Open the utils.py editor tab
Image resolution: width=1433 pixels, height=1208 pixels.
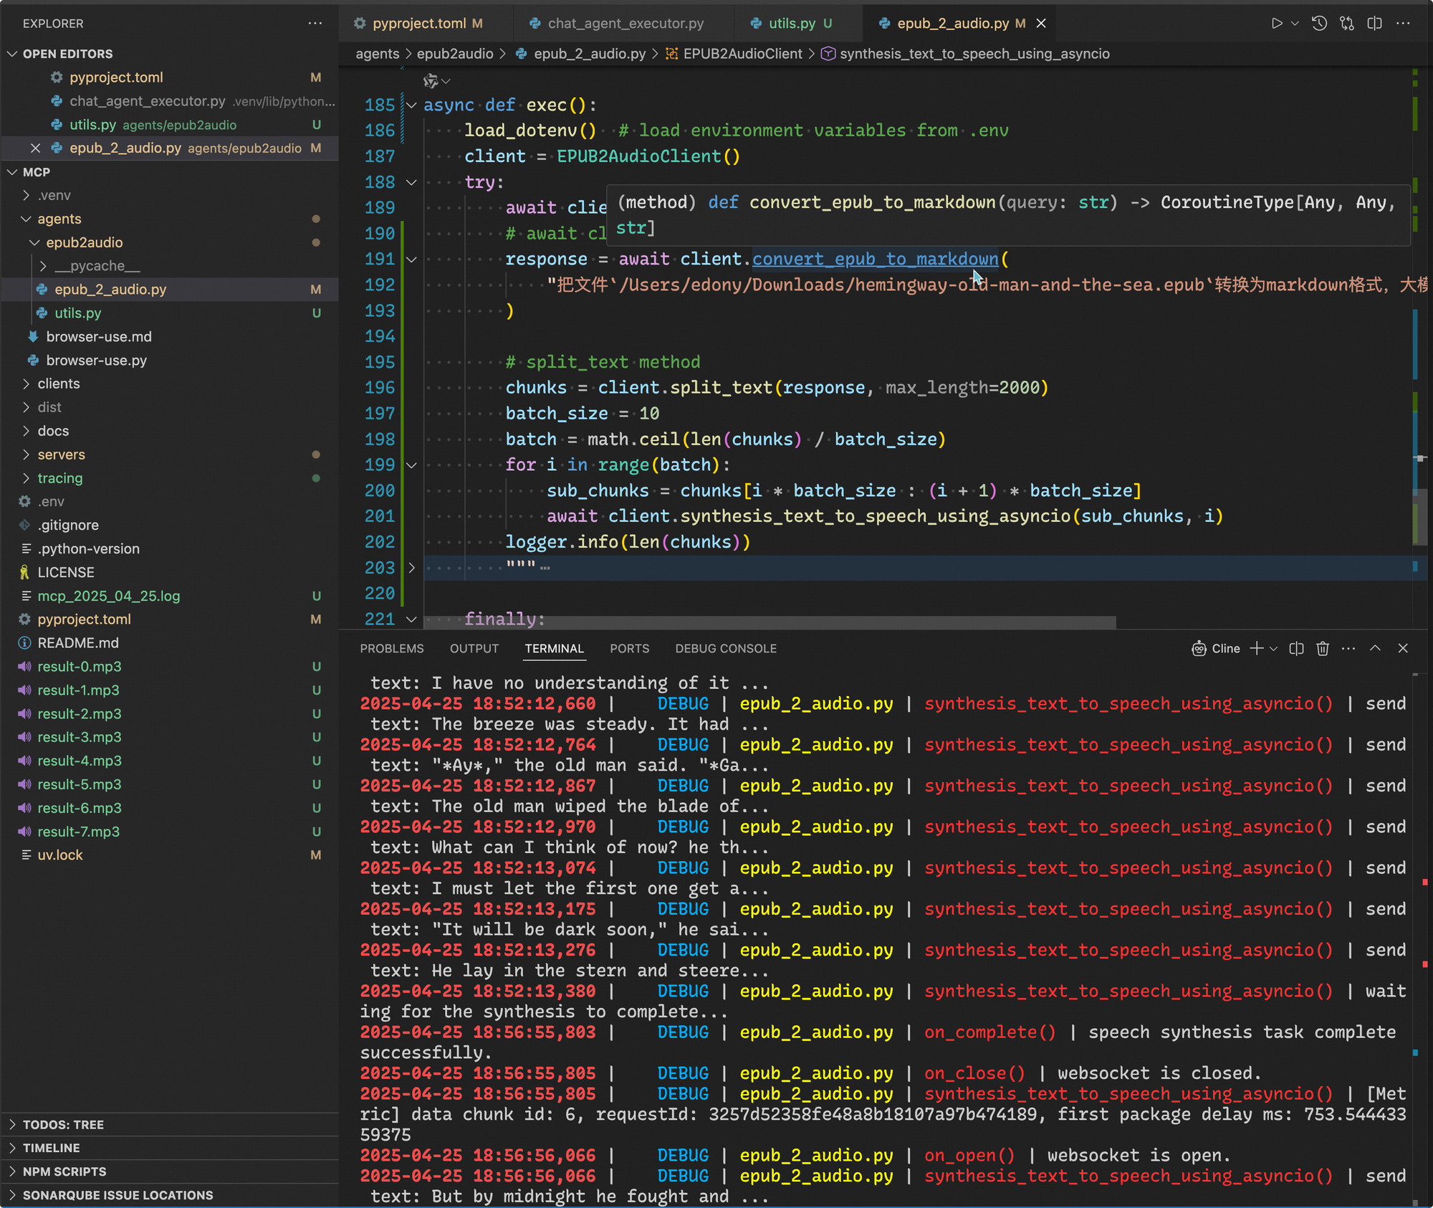[x=792, y=24]
